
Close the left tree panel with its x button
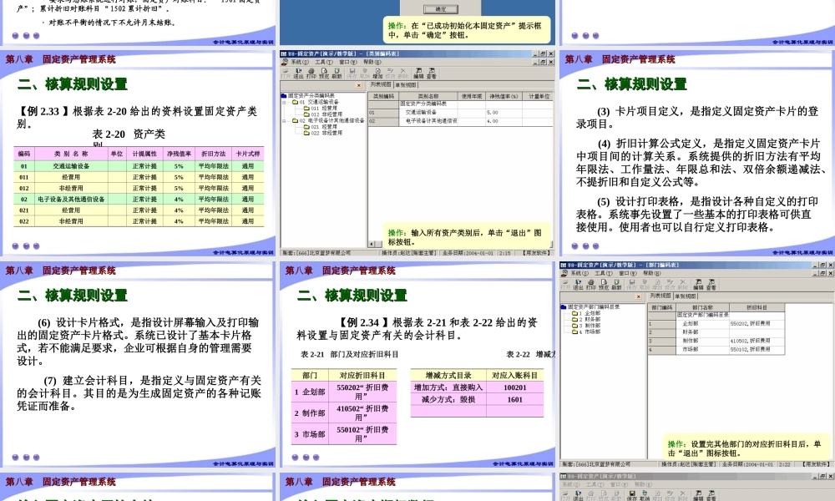coord(358,85)
